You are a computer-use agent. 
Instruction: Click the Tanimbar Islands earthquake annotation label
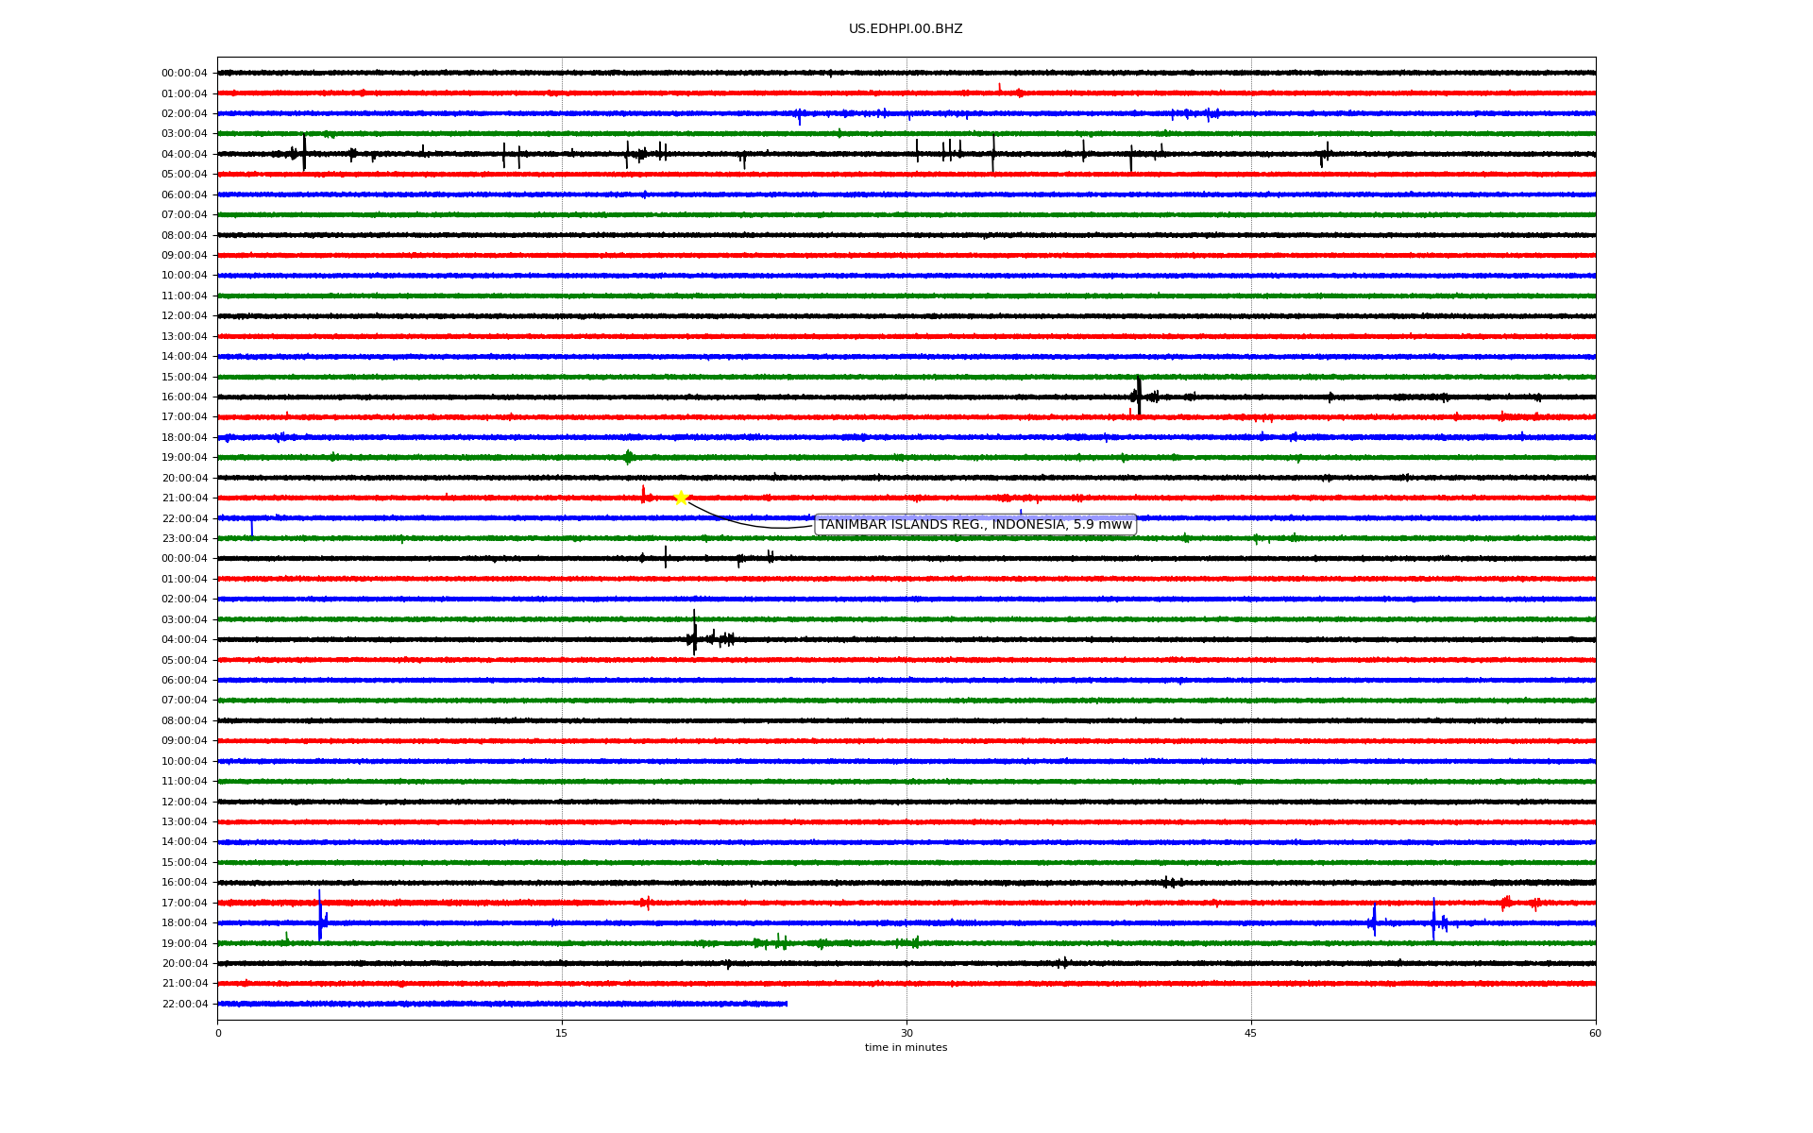(x=974, y=525)
